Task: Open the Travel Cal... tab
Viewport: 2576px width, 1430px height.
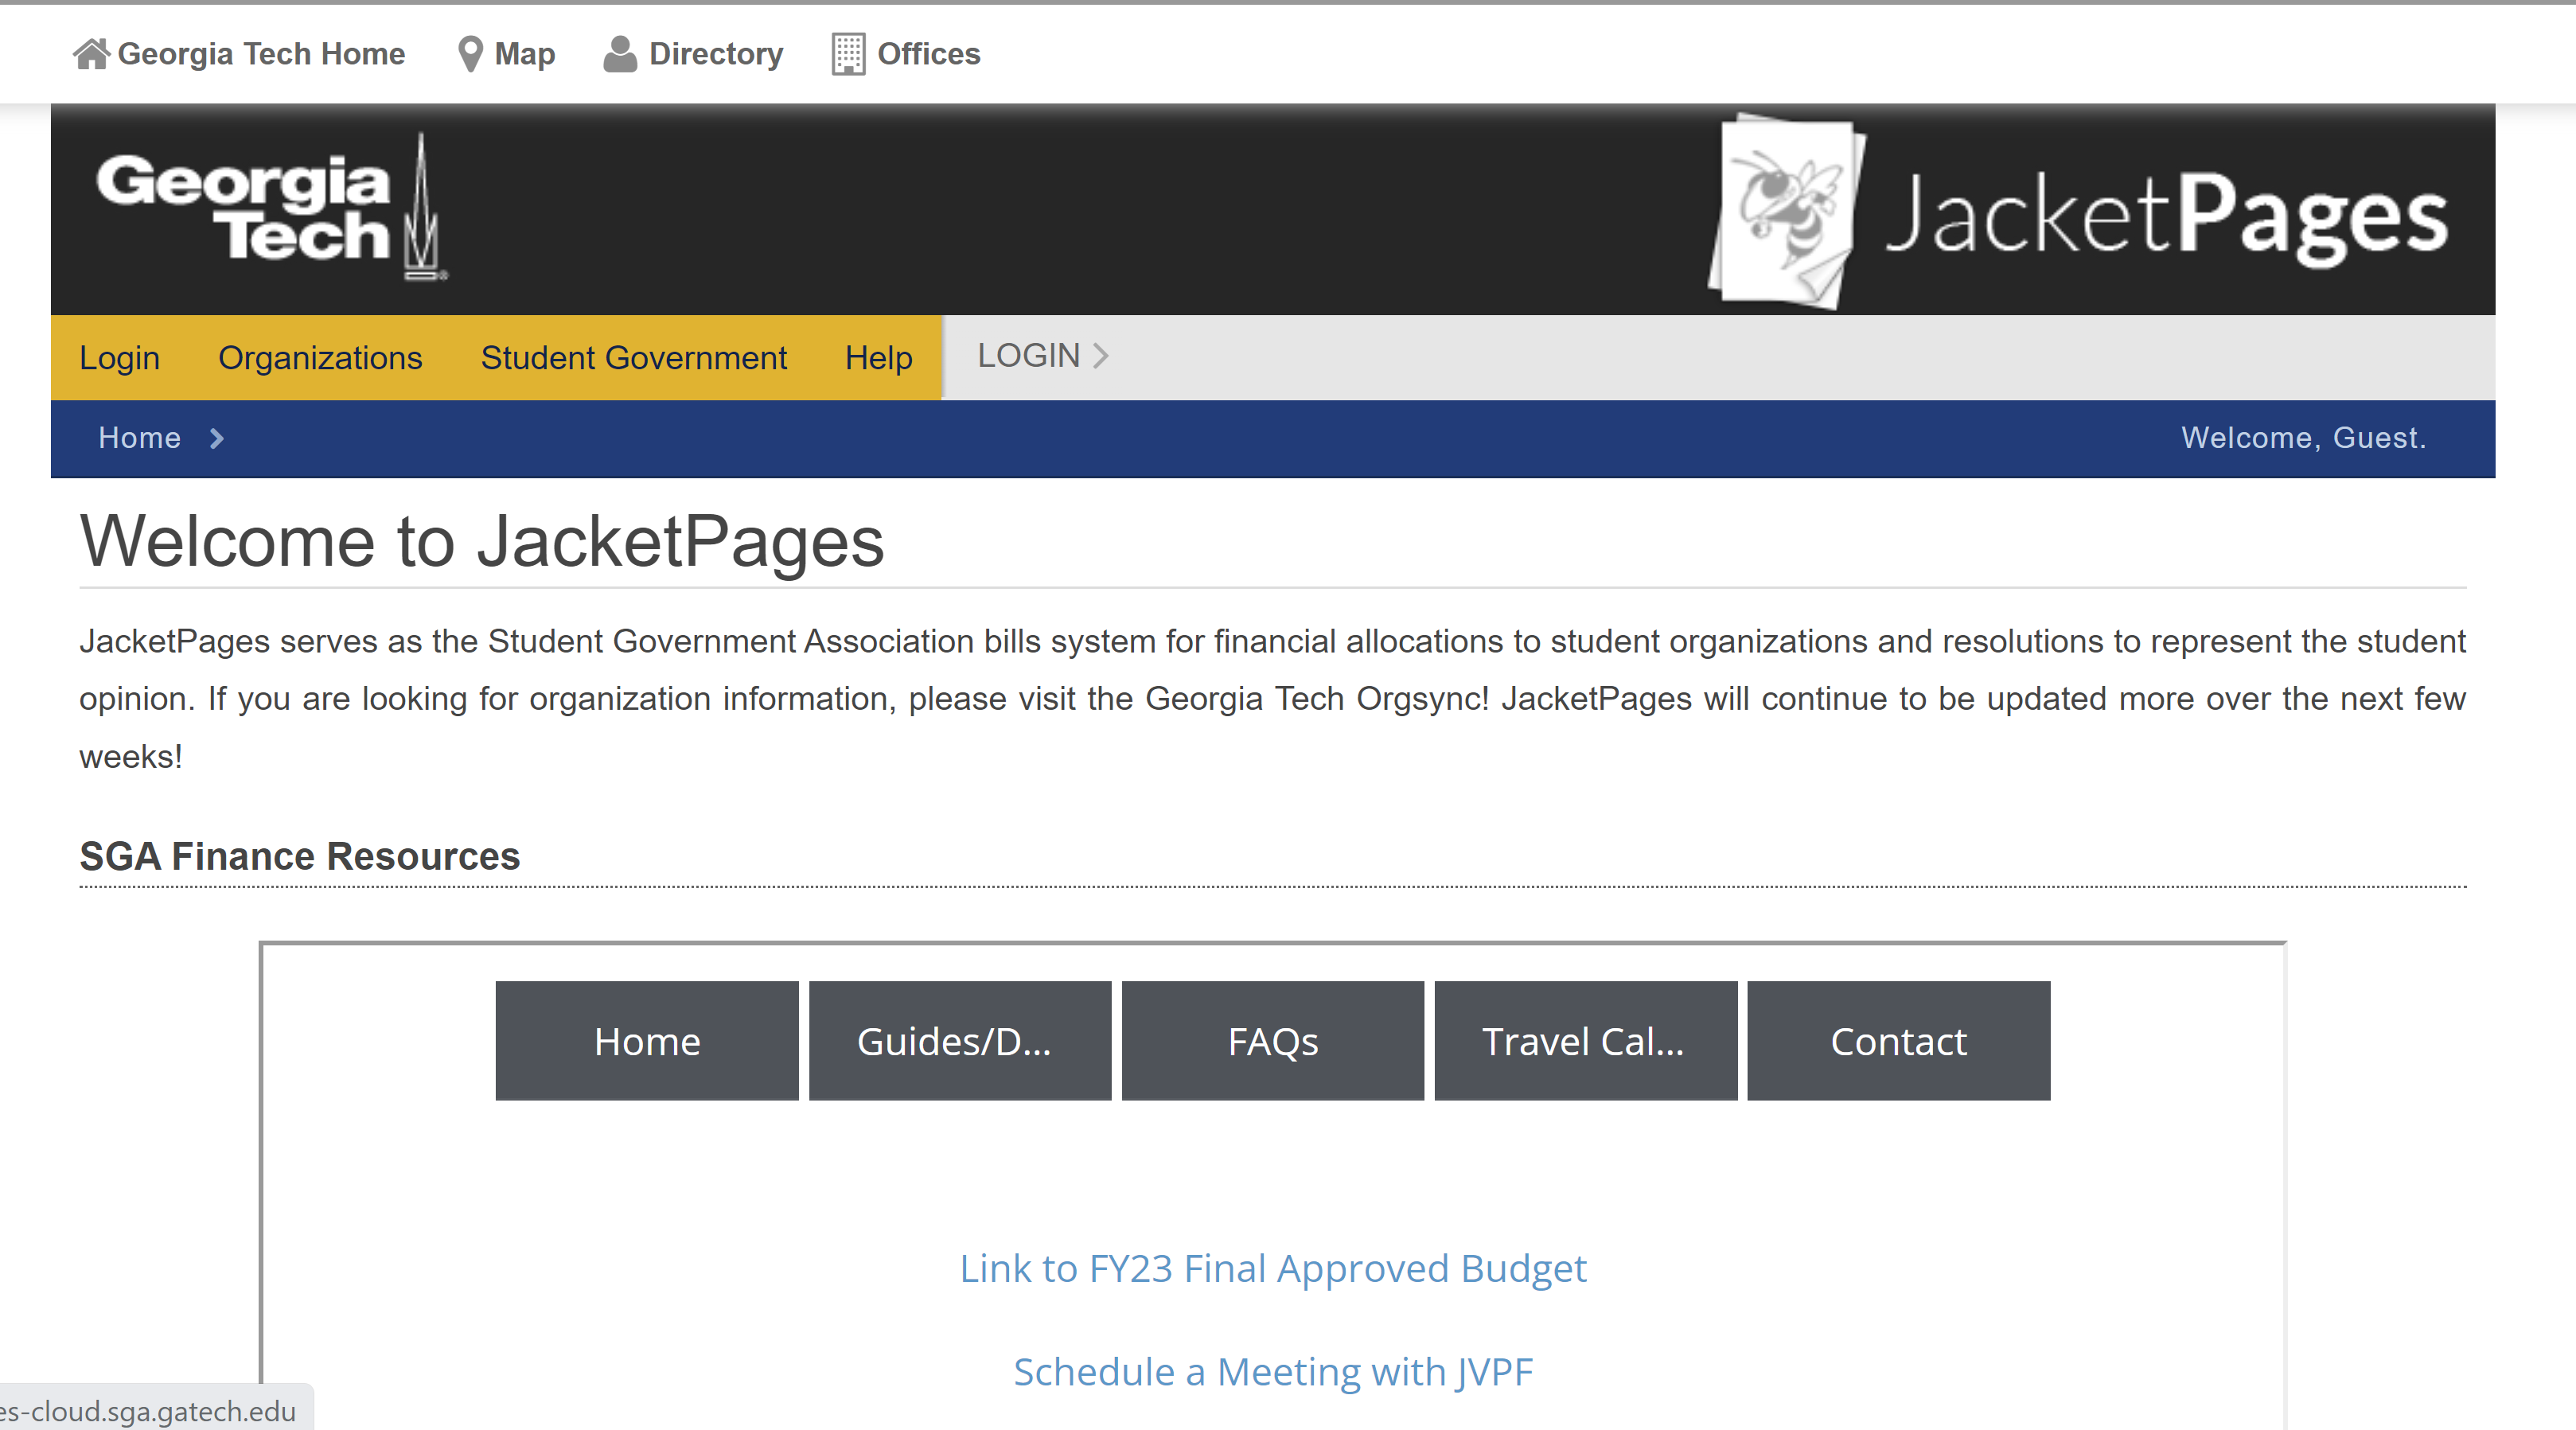Action: tap(1585, 1041)
